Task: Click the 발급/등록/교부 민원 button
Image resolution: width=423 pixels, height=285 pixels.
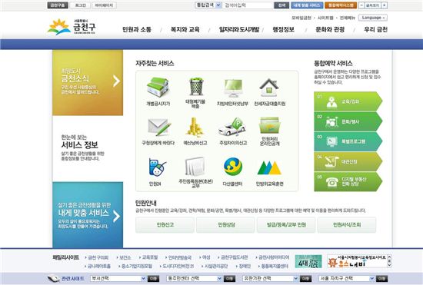Action: point(286,225)
